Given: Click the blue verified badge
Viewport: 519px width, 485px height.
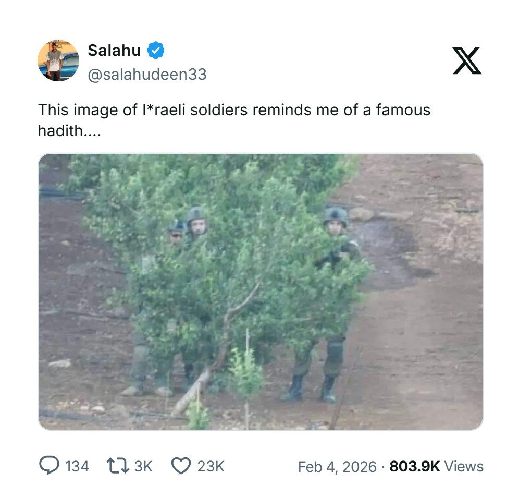Looking at the screenshot, I should (155, 51).
